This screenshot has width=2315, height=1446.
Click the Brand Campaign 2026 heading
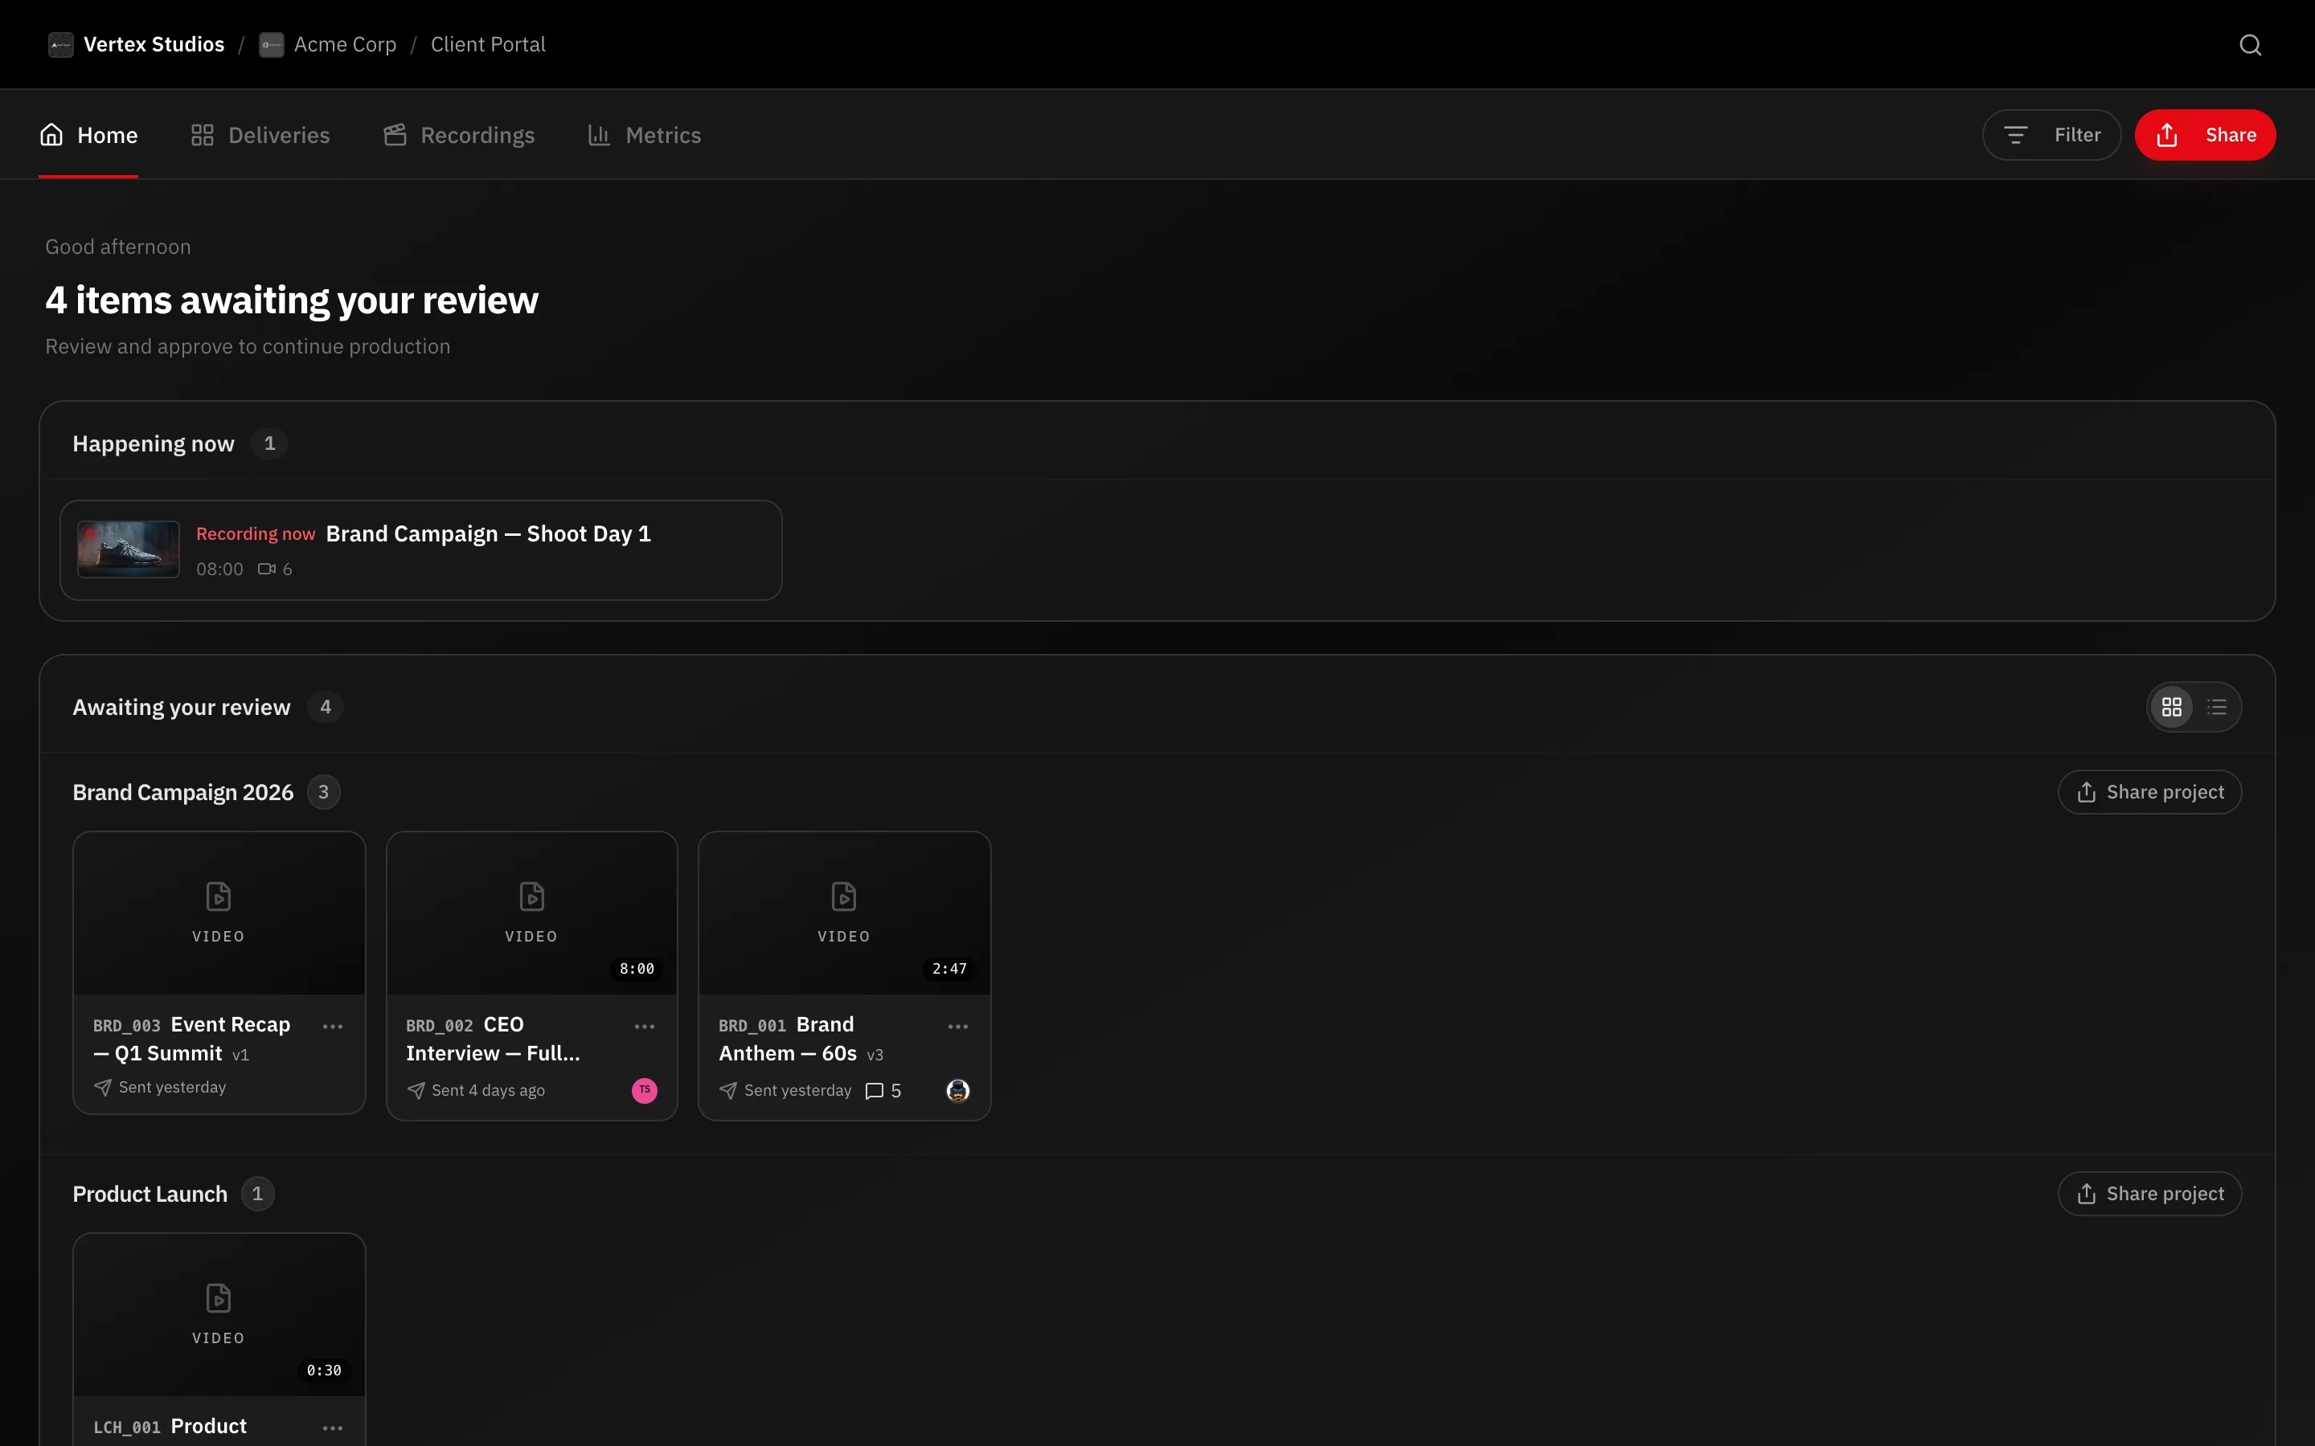tap(182, 793)
